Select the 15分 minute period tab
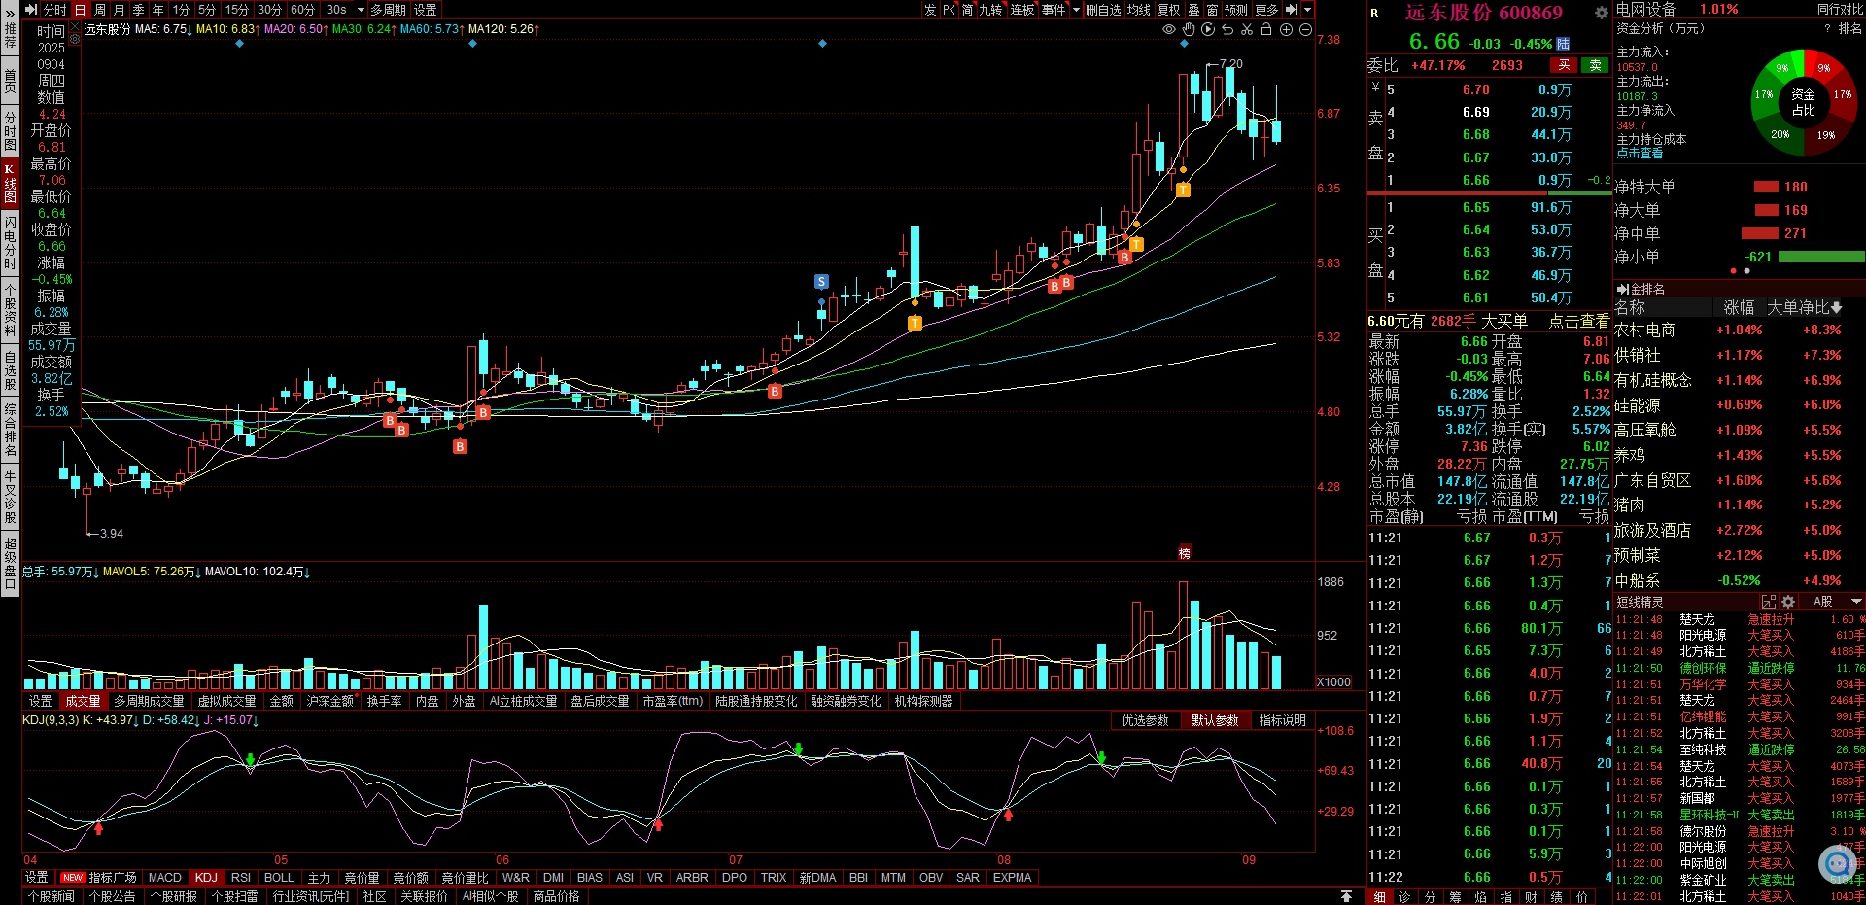The width and height of the screenshot is (1866, 905). point(236,10)
